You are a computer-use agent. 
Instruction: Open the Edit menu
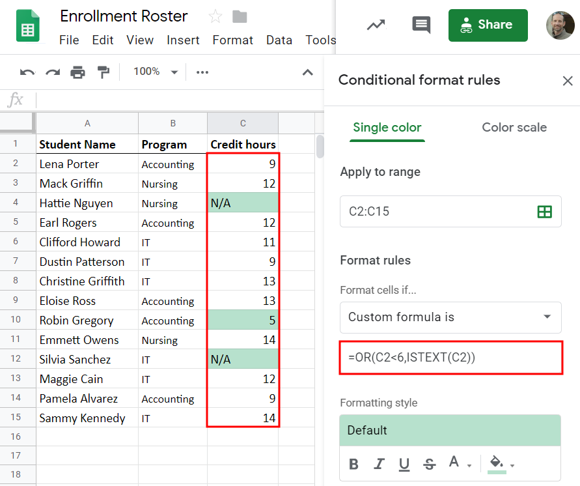(x=103, y=40)
